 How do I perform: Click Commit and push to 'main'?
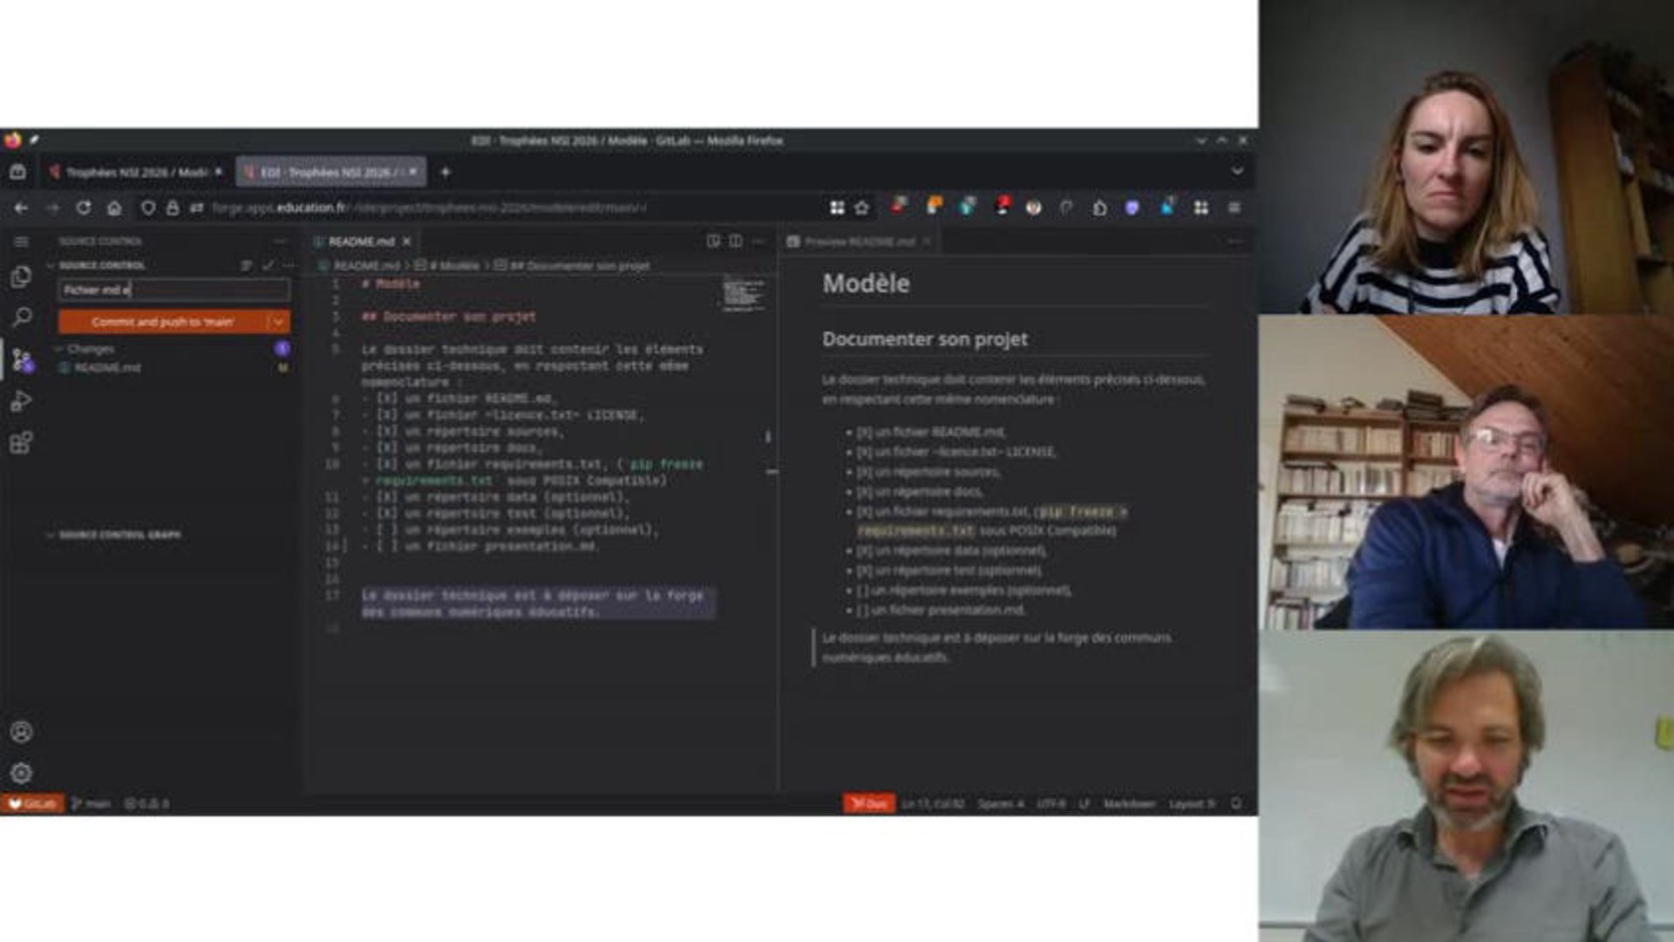click(162, 322)
